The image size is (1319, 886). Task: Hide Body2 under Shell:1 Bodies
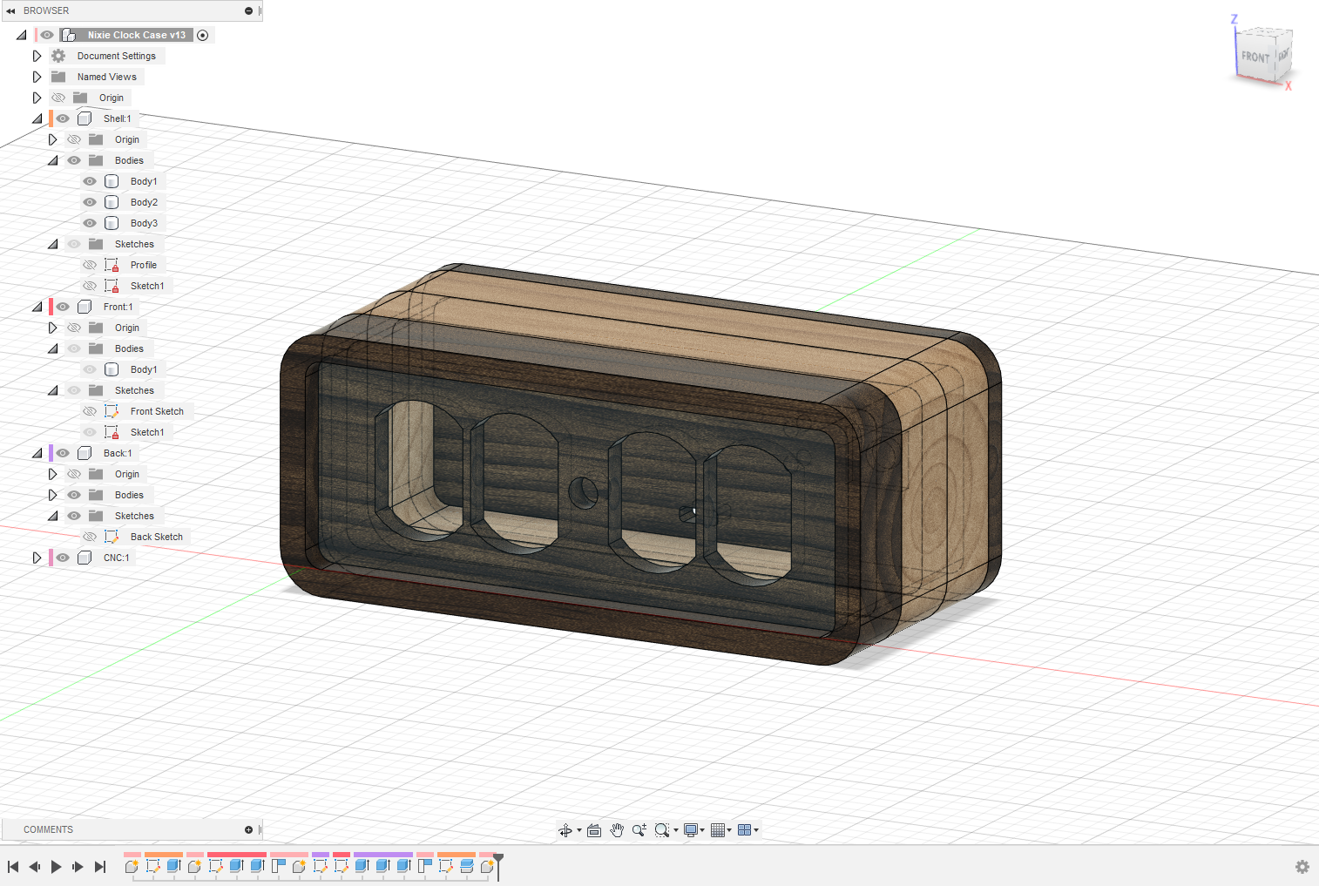pos(90,202)
